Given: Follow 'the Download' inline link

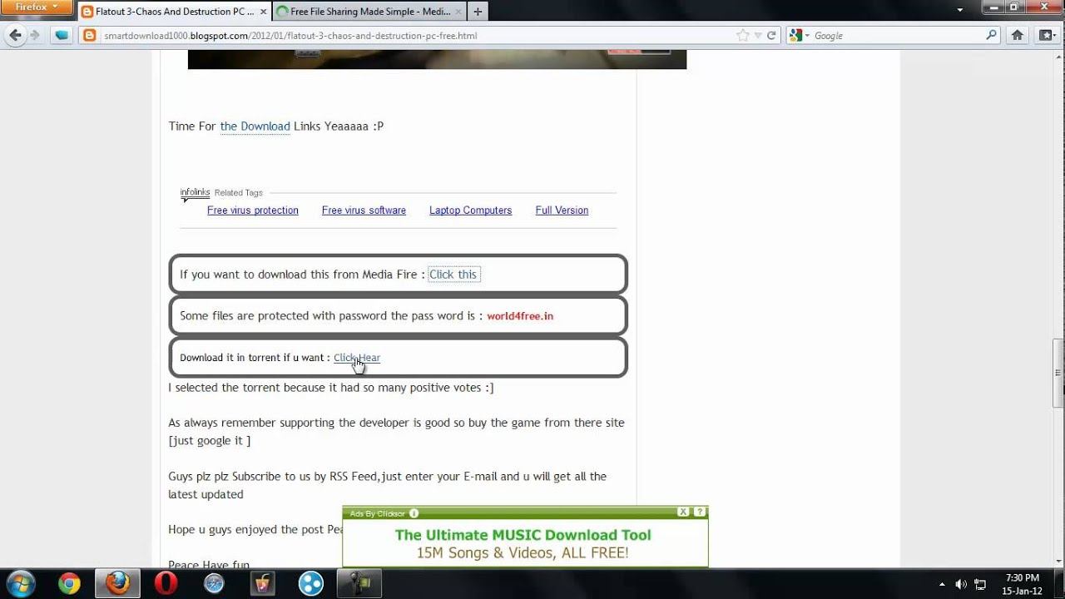Looking at the screenshot, I should (255, 126).
